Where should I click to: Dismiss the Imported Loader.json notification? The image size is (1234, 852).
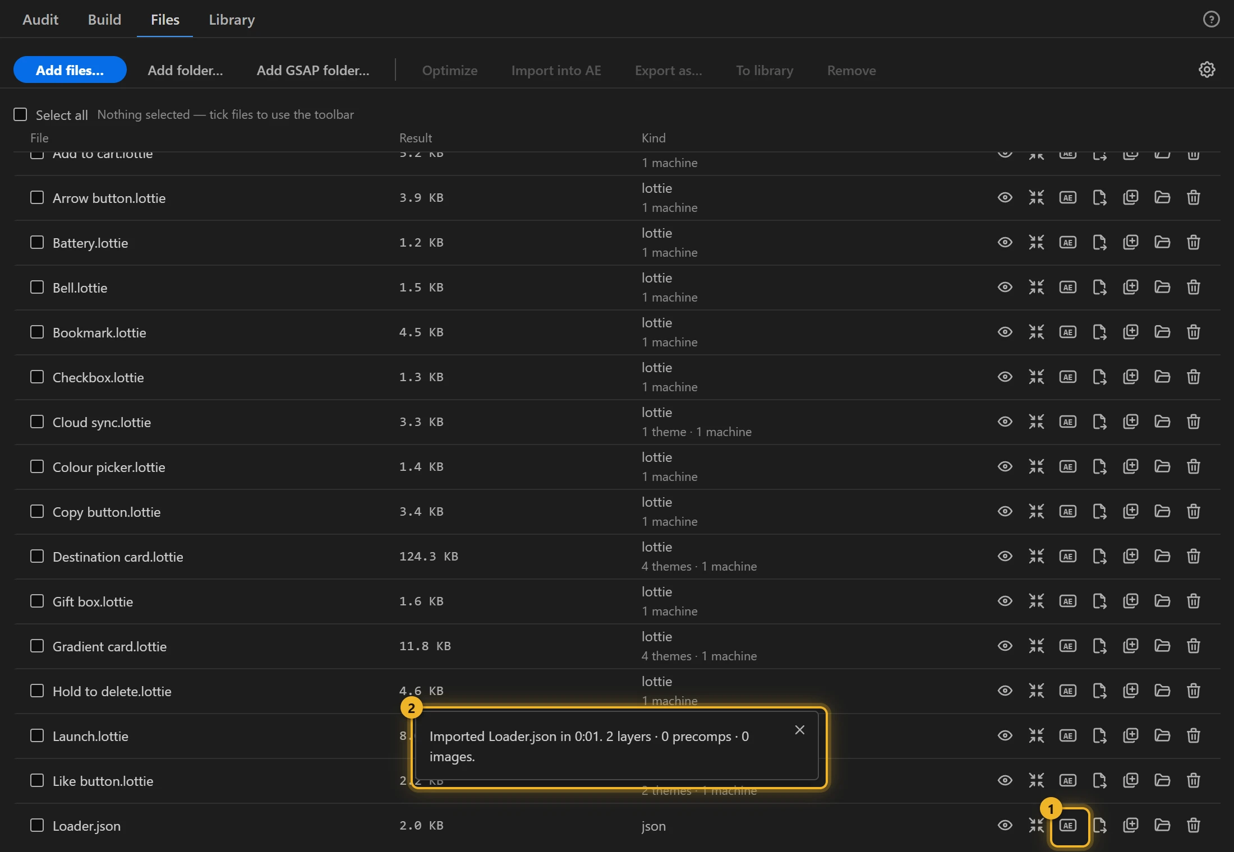[x=800, y=730]
